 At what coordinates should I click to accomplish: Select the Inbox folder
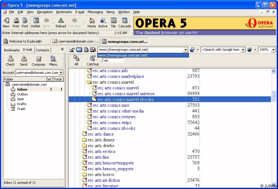pos(22,89)
